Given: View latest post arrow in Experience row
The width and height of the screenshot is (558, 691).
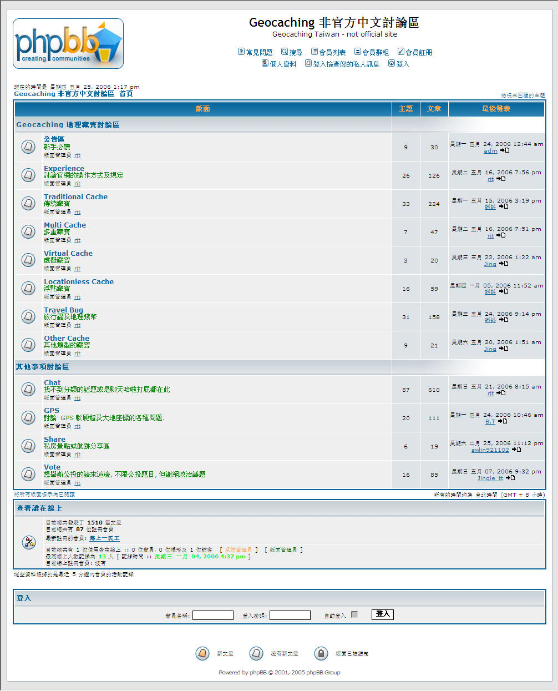Looking at the screenshot, I should click(501, 179).
